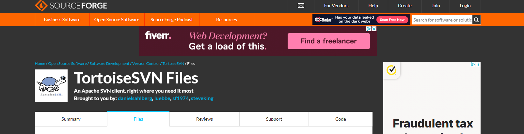Click the search magnifier button
The width and height of the screenshot is (524, 134).
pos(476,20)
